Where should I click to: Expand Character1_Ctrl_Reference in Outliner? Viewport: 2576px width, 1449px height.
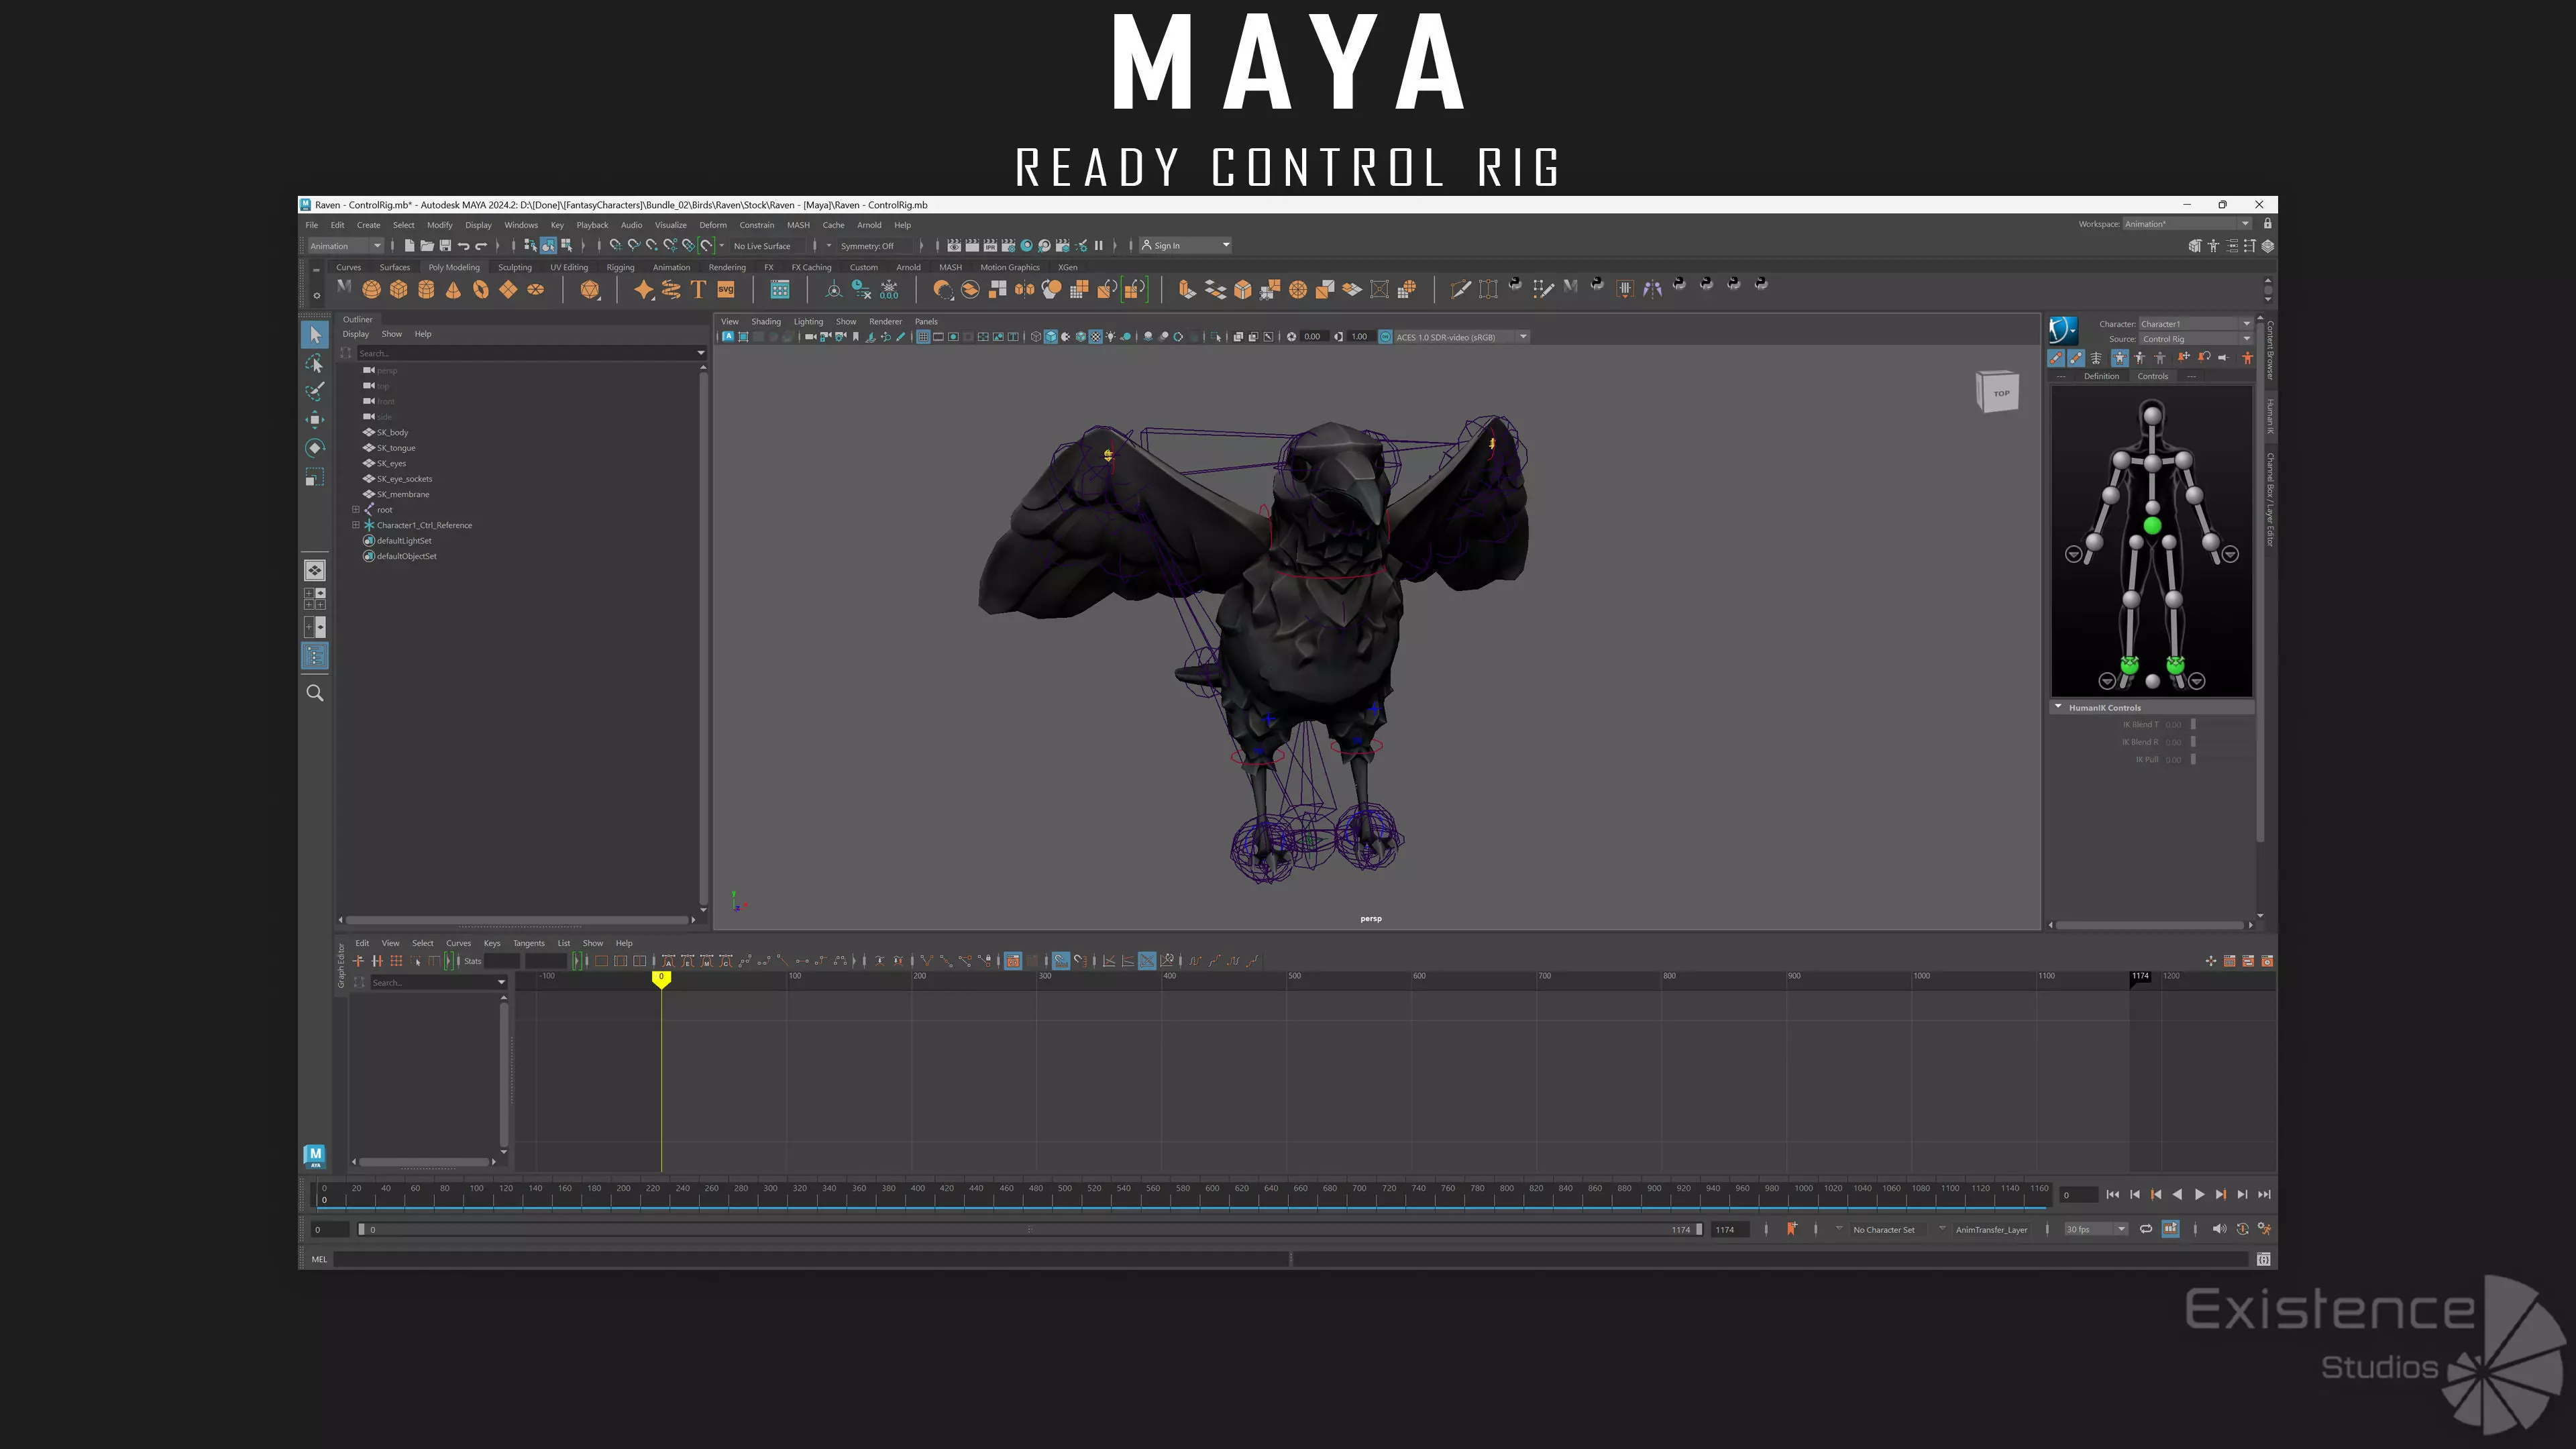click(355, 525)
